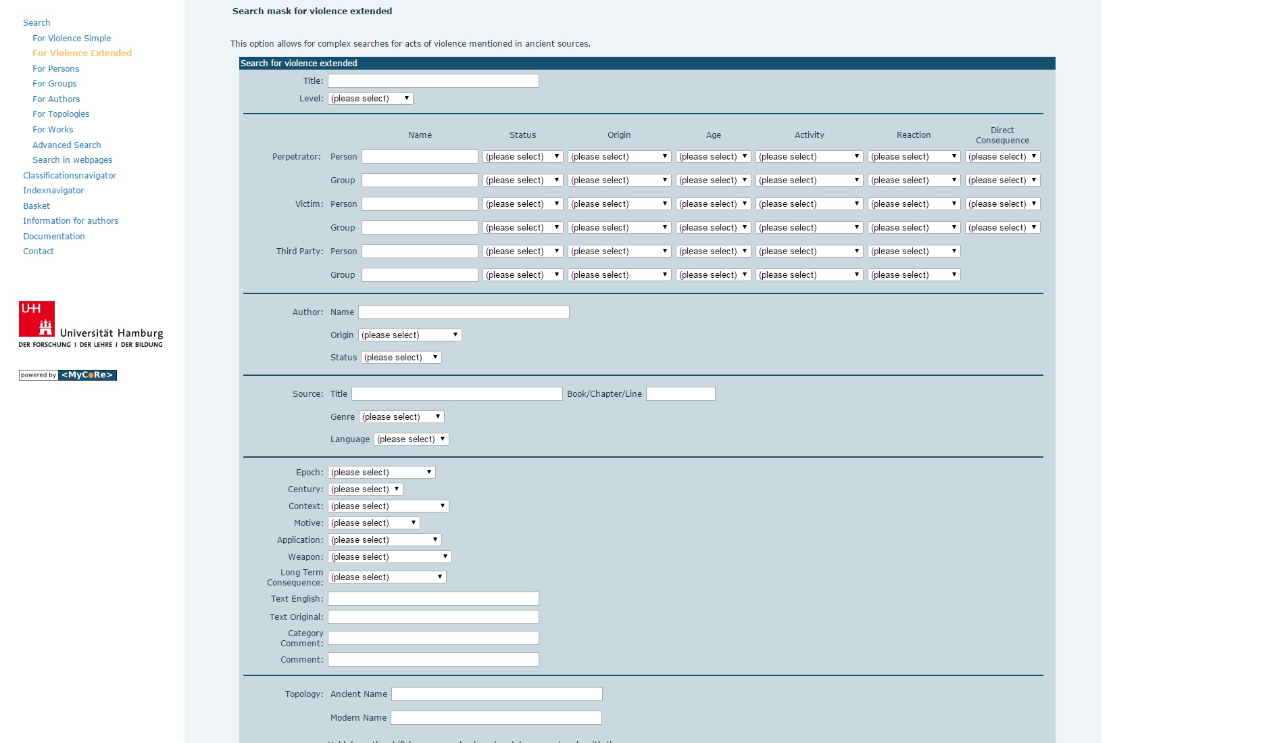Click the Topology Ancient Name field

click(497, 694)
